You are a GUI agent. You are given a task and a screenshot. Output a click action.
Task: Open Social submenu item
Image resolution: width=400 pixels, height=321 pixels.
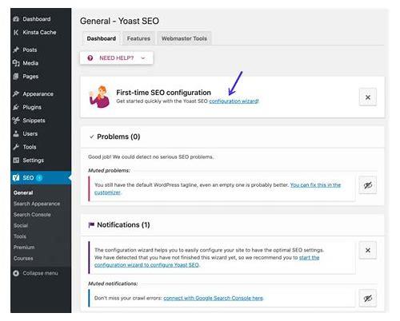point(21,226)
